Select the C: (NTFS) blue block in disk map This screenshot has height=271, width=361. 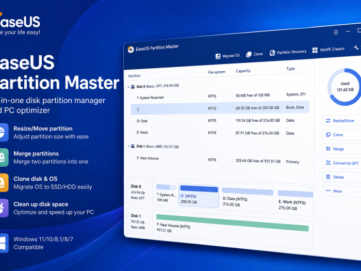coord(199,196)
